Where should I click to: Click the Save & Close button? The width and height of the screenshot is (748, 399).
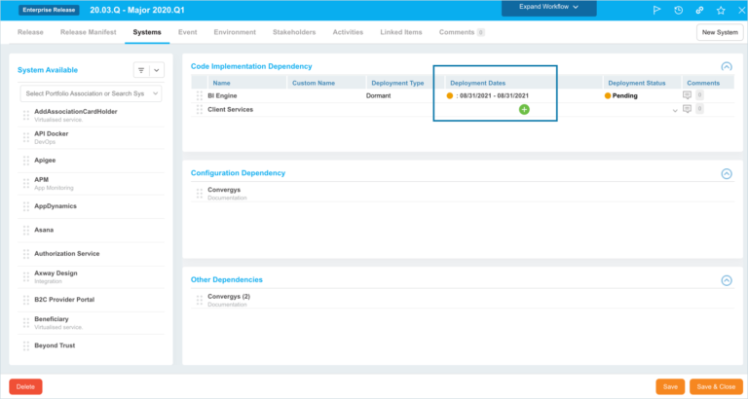716,386
